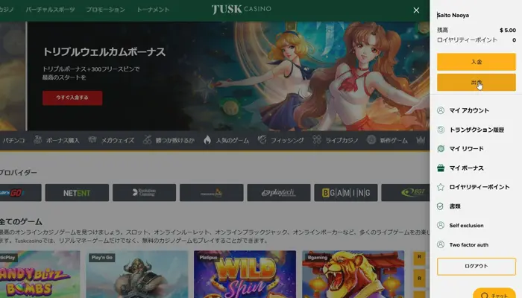Viewport: 522px width, 298px height.
Task: Click the My Account person icon
Action: pos(441,110)
